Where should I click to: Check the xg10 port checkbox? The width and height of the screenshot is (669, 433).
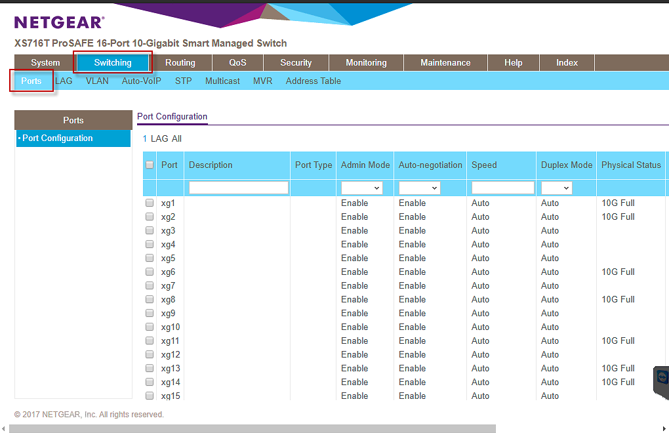tap(150, 327)
